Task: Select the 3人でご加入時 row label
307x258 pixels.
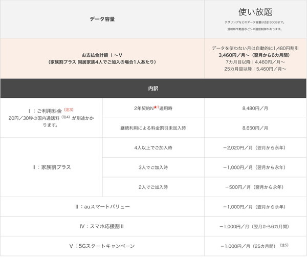Action: tap(153, 167)
